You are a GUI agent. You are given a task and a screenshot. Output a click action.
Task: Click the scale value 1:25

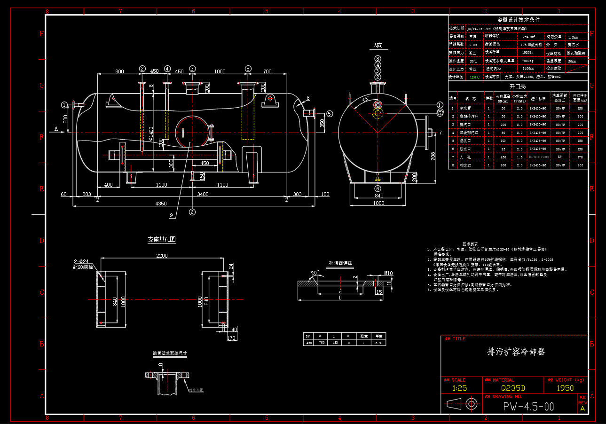click(x=459, y=388)
